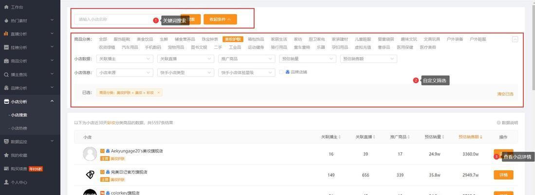Select 珠宝钟表 product category
The height and width of the screenshot is (195, 535).
(x=210, y=39)
